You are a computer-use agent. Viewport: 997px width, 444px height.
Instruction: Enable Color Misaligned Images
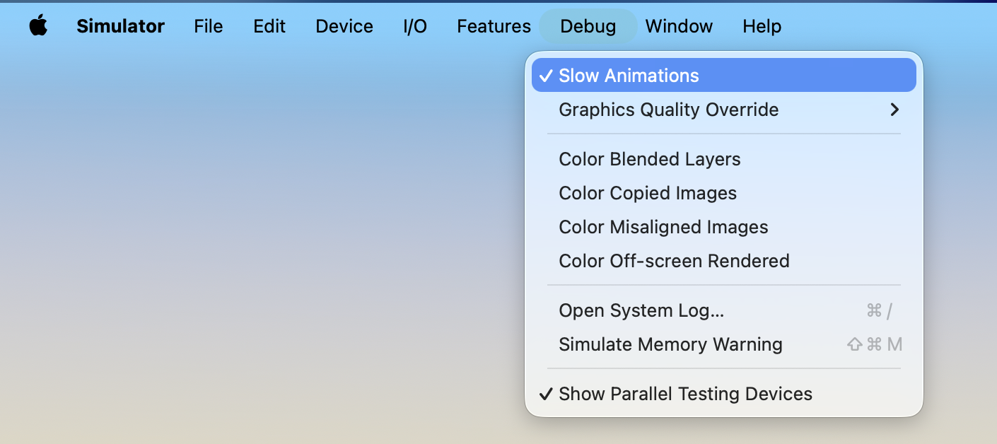coord(723,227)
